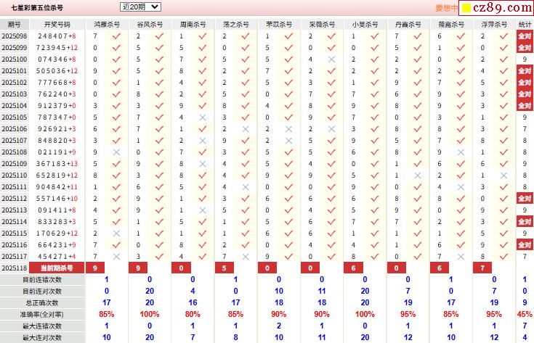Click the 期号 column header
Viewport: 534px width, 343px height.
15,25
